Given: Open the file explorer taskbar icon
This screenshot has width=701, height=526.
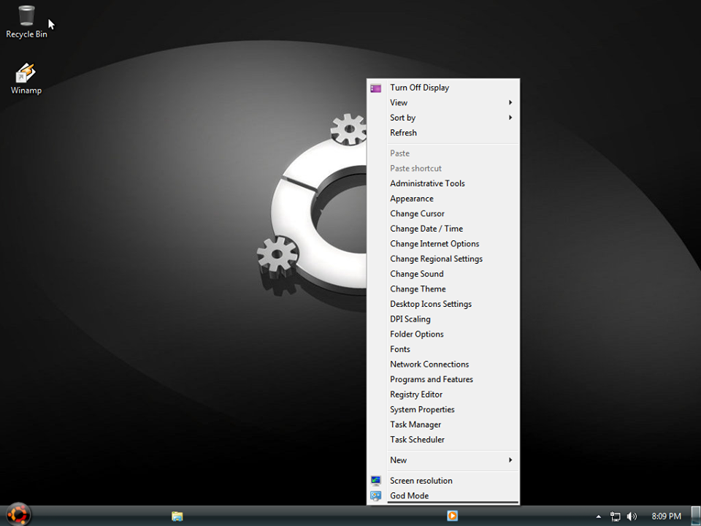Looking at the screenshot, I should (x=177, y=516).
